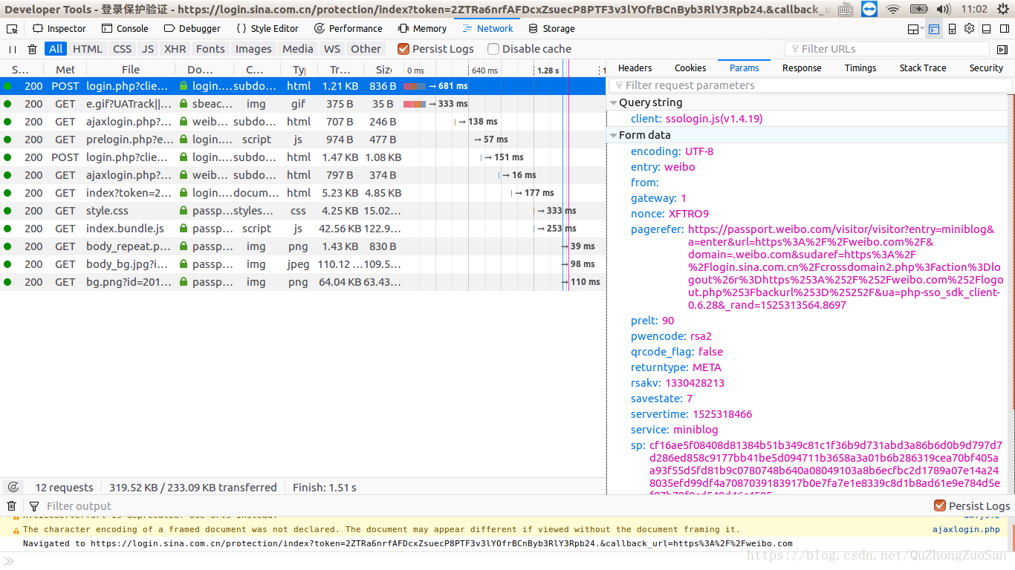Open the Response details tab
1015x570 pixels.
[x=802, y=68]
